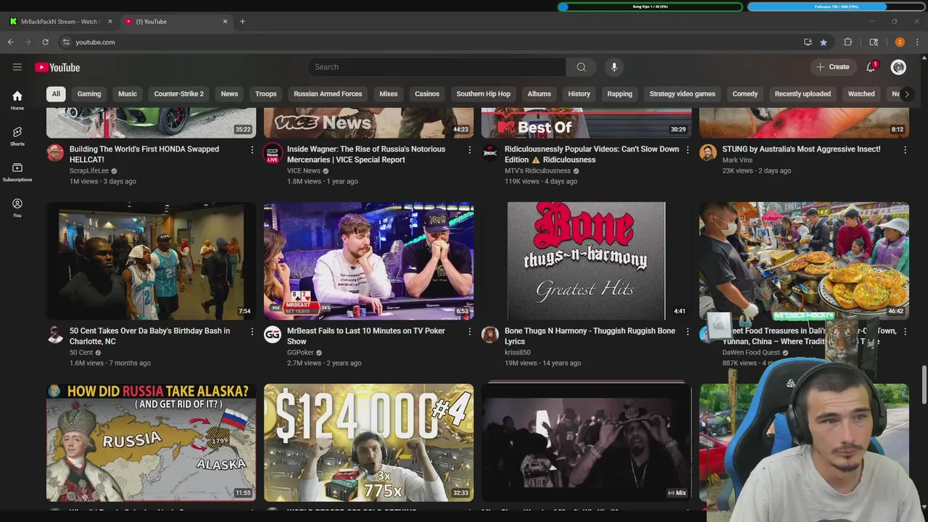Open options for Bone Thugs N Harmony video
Image resolution: width=928 pixels, height=522 pixels.
[x=687, y=331]
